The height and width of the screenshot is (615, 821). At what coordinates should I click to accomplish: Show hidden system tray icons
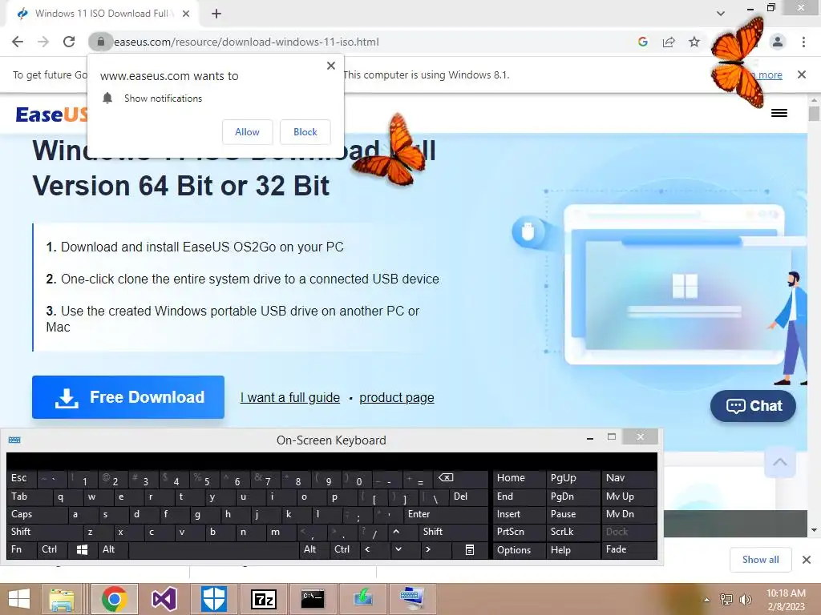coord(706,599)
